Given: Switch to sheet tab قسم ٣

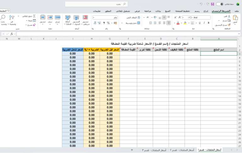Looking at the screenshot, I should coord(154,150).
